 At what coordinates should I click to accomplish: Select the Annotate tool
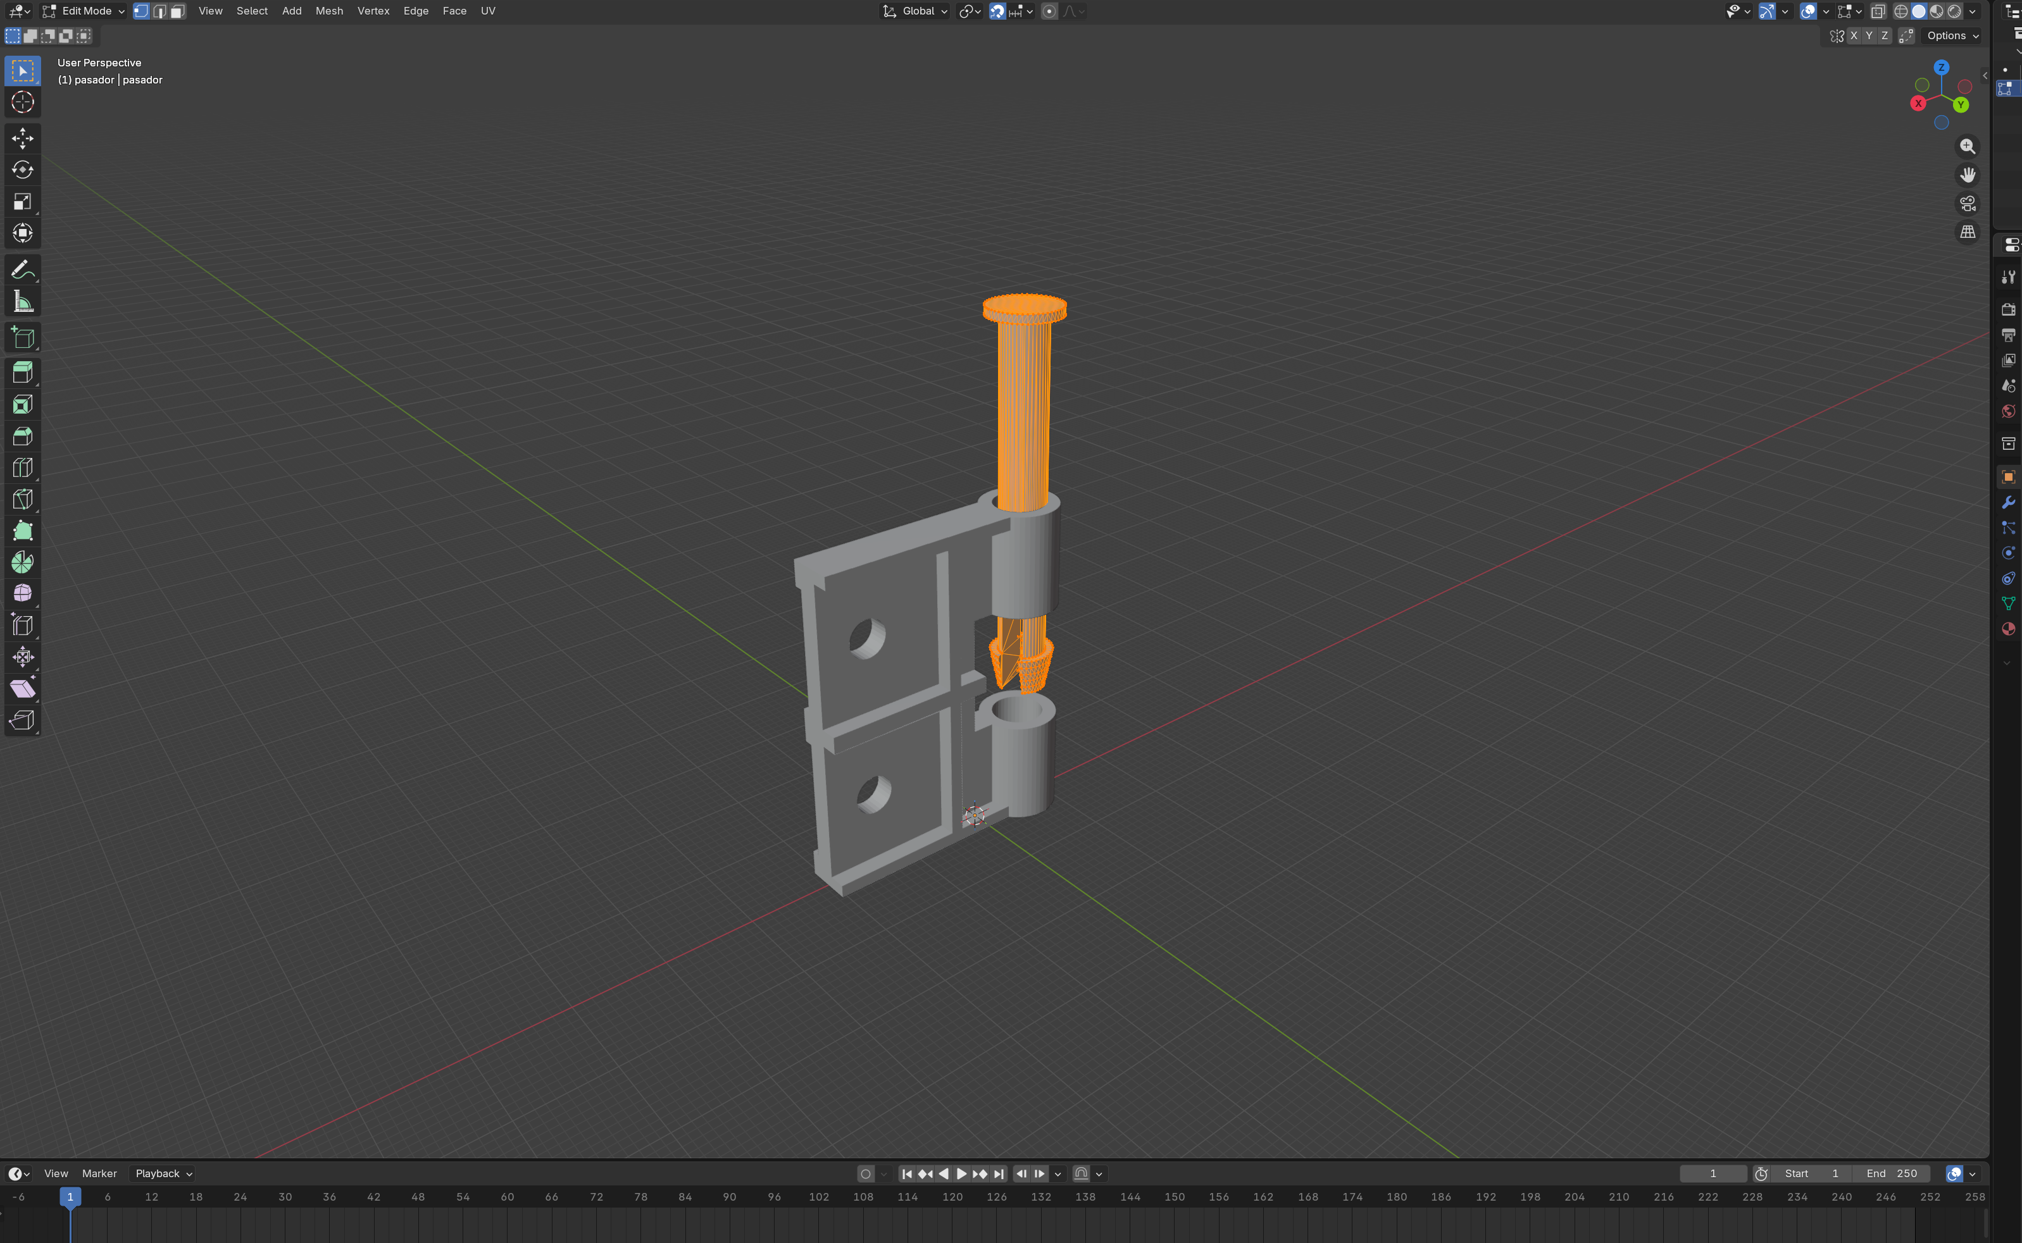coord(23,269)
